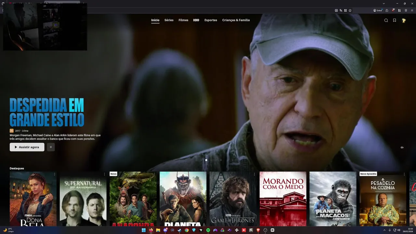Open the Filmes tab

pos(183,20)
